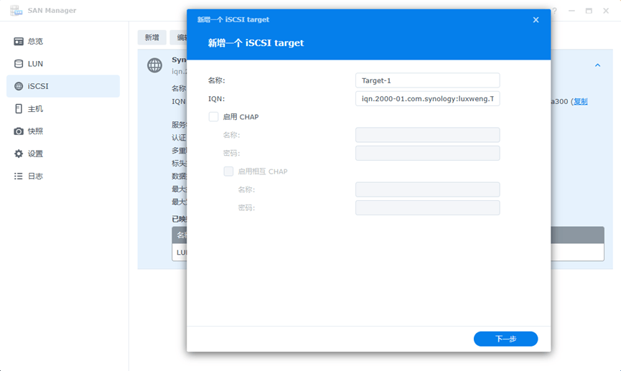Click the 复制 copy link next to the IQN
Viewport: 621px width, 371px height.
581,102
